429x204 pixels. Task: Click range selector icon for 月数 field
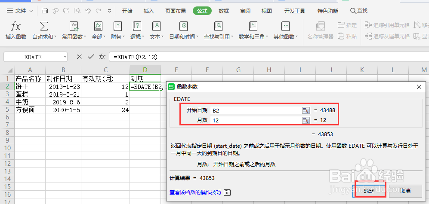[306, 120]
